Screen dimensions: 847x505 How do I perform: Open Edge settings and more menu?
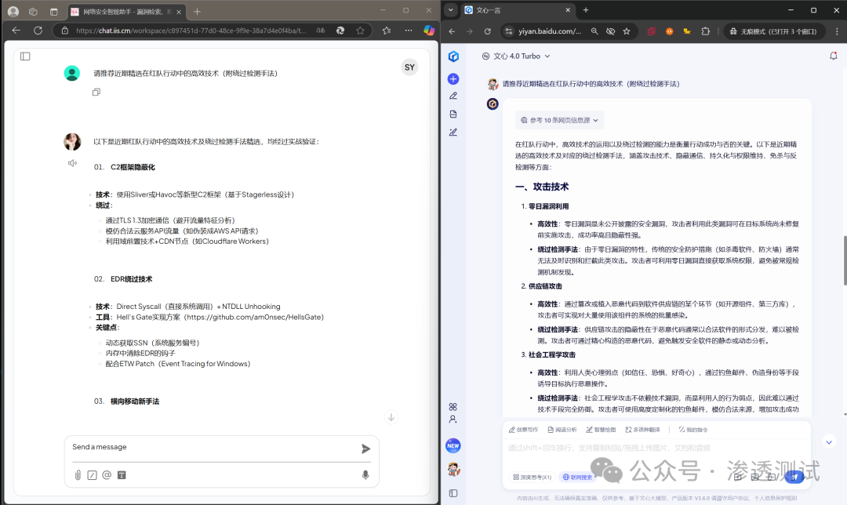tap(409, 31)
